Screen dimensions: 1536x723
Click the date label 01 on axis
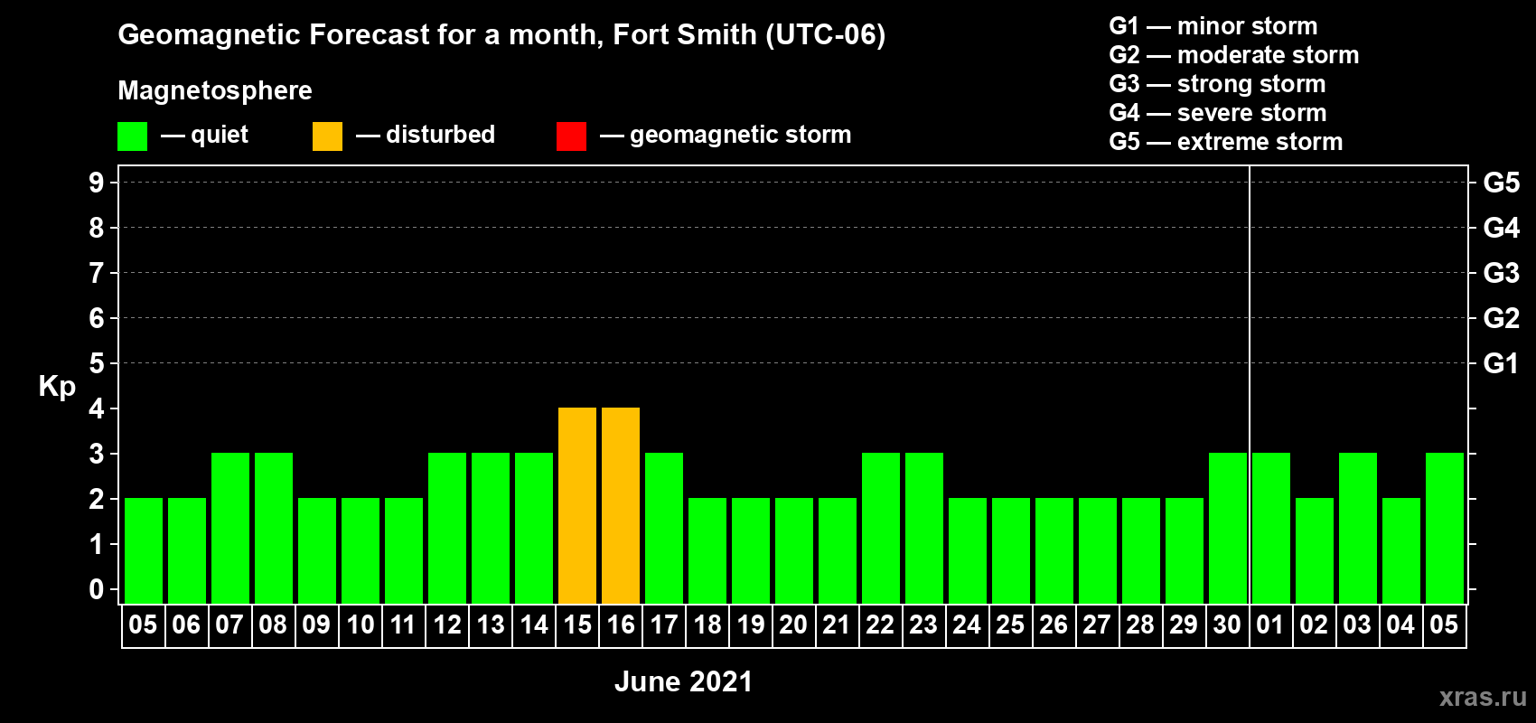click(1270, 625)
